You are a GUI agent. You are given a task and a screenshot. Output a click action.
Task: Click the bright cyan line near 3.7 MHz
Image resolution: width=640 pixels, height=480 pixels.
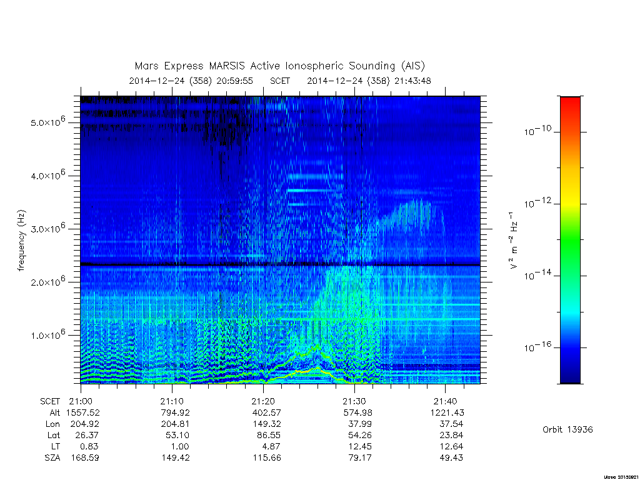[x=311, y=190]
